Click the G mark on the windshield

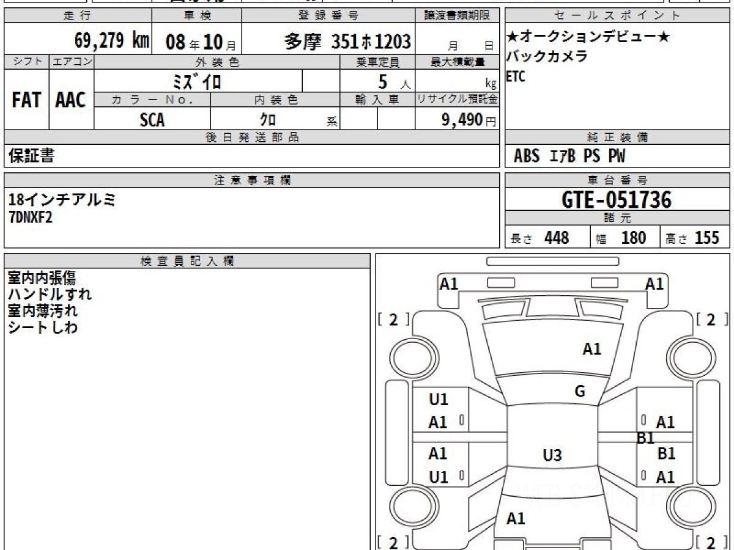[580, 392]
